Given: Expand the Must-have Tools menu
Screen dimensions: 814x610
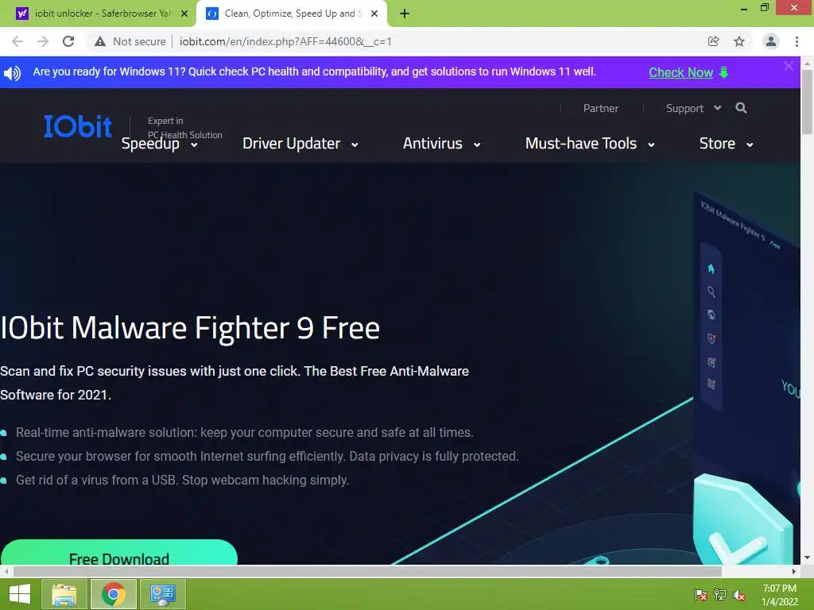Looking at the screenshot, I should point(590,144).
